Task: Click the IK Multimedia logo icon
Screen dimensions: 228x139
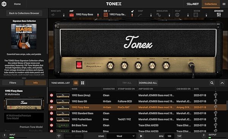Action: (4, 4)
